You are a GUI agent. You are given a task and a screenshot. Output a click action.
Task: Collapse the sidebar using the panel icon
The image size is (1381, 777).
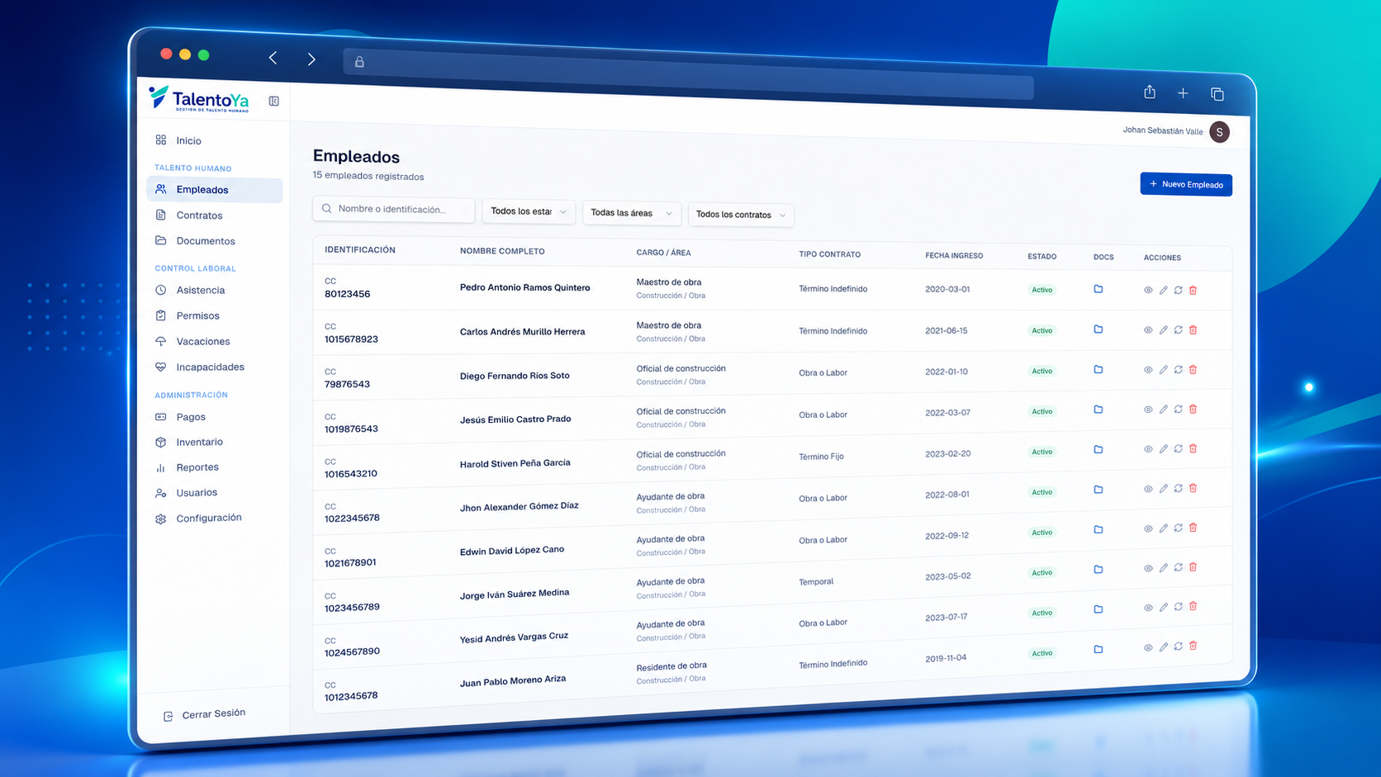[273, 102]
